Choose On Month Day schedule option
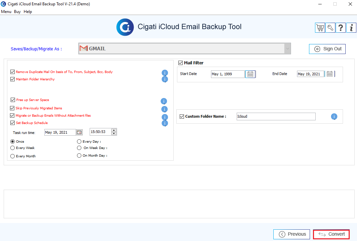 [x=79, y=156]
